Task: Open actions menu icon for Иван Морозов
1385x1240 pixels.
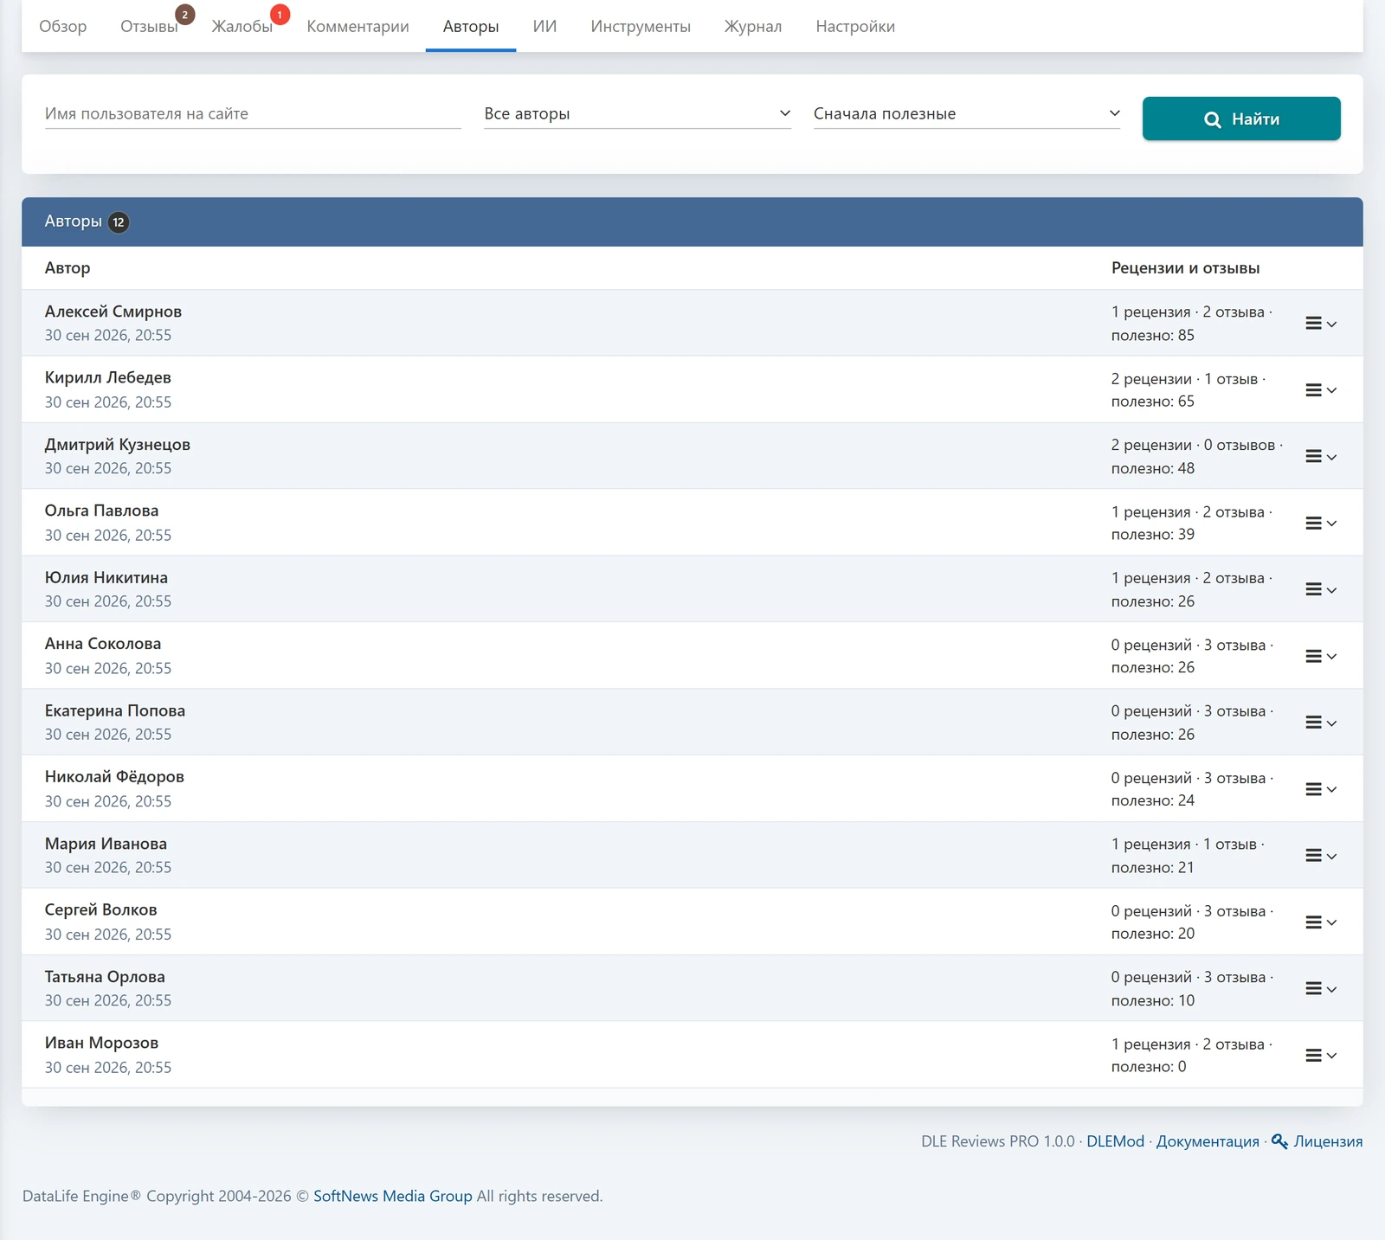Action: point(1321,1056)
